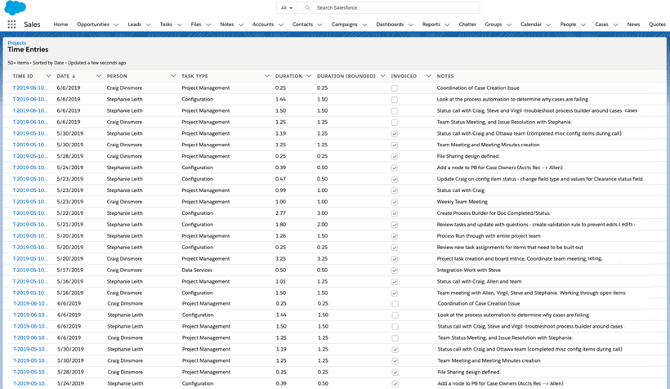Screen dimensions: 670x389
Task: Expand the Invoiced column dropdown arrow
Action: pyautogui.click(x=428, y=76)
